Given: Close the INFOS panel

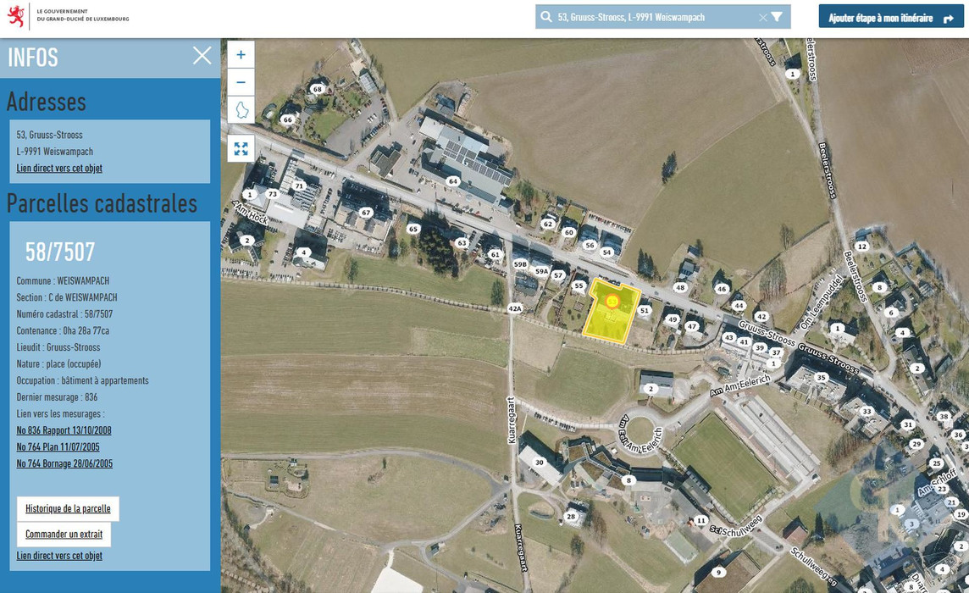Looking at the screenshot, I should [202, 56].
